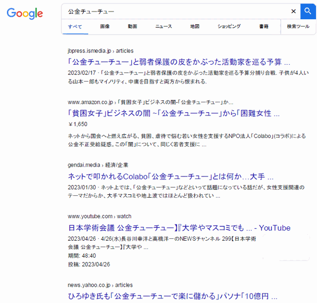Clear the search box with the X icon
The height and width of the screenshot is (303, 317).
(293, 11)
